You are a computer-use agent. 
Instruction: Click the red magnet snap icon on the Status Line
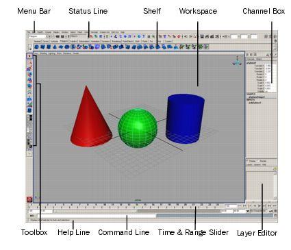[x=179, y=36]
